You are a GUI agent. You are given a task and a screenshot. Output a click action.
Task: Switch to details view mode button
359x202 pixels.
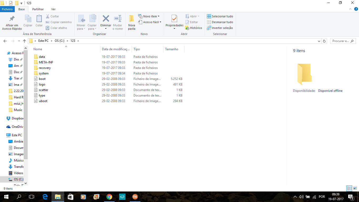tap(349, 188)
